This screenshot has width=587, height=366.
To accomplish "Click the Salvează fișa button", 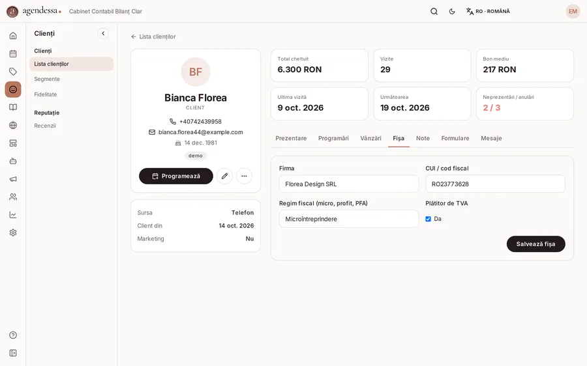I will coord(535,244).
